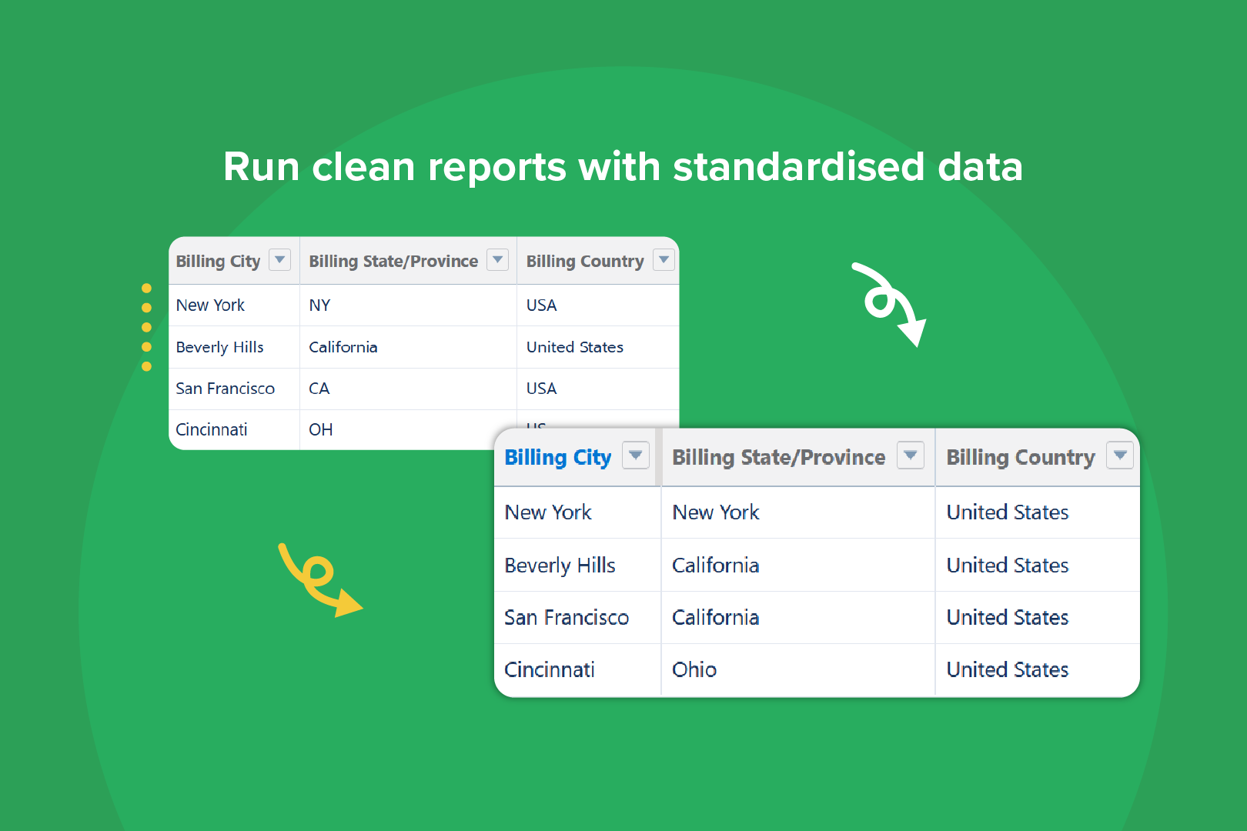The width and height of the screenshot is (1247, 831).
Task: Open Billing Country dropdown in the larger table
Action: 1120,456
